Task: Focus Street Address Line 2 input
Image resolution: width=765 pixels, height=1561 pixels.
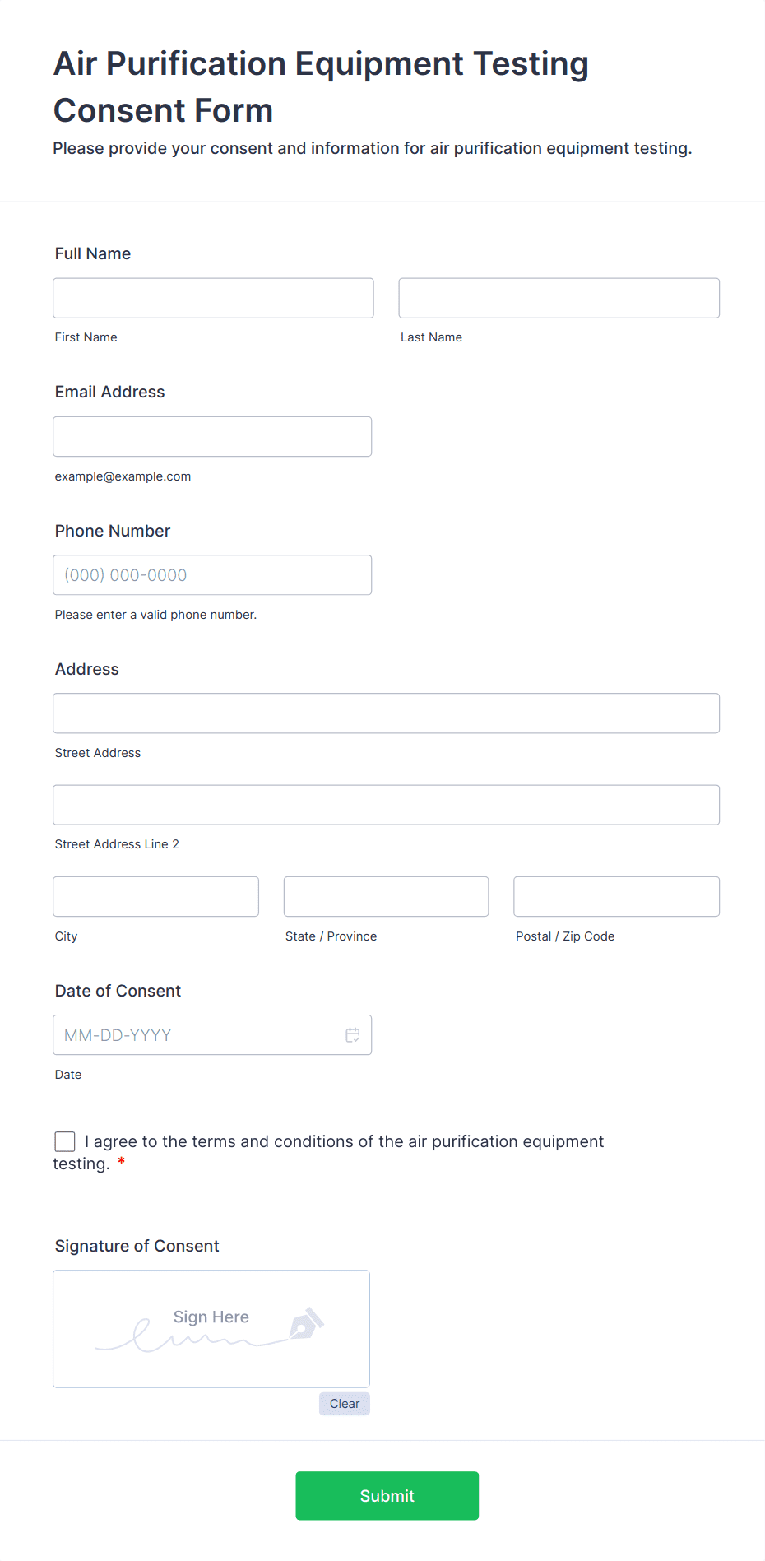Action: click(x=386, y=805)
